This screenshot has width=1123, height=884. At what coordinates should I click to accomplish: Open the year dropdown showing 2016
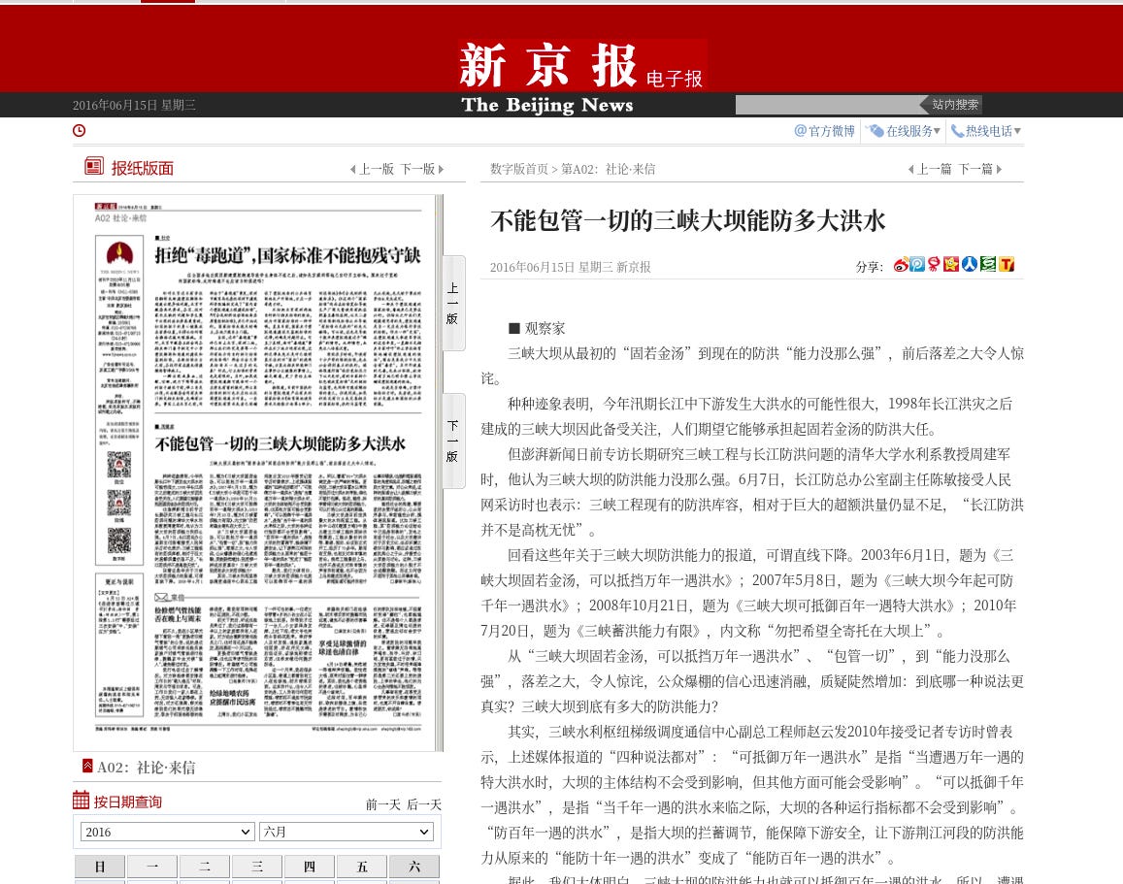pos(167,832)
